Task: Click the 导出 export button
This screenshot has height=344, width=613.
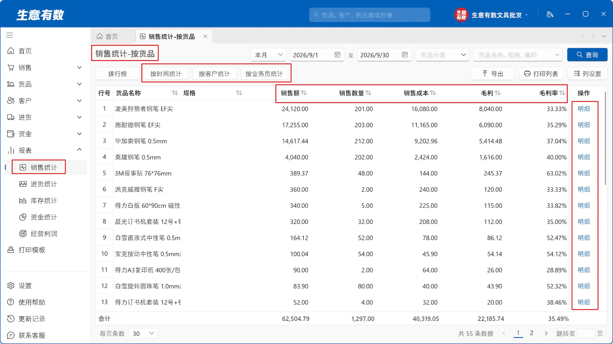Action: [x=492, y=74]
